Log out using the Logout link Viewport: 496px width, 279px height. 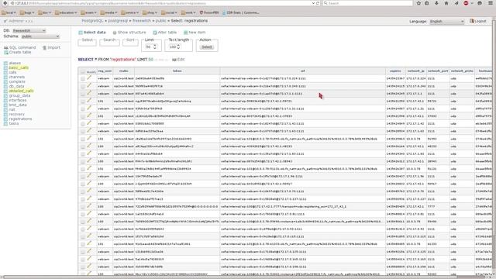pyautogui.click(x=478, y=21)
